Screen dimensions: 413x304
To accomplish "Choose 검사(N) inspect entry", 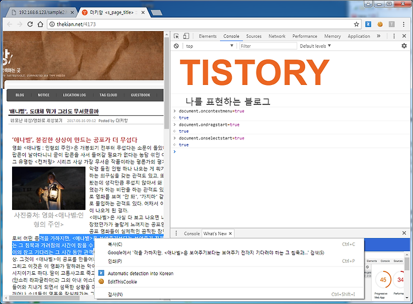I will click(x=229, y=294).
